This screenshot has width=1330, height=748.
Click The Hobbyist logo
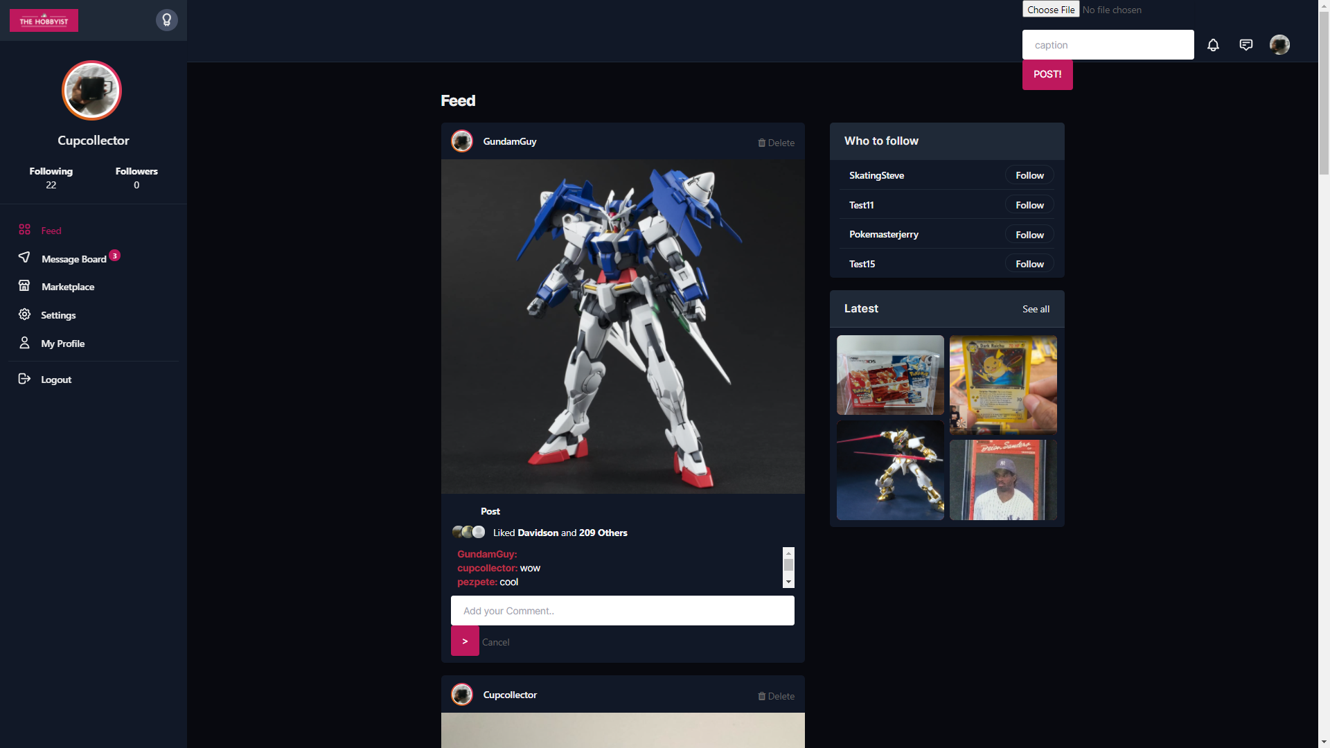tap(44, 21)
